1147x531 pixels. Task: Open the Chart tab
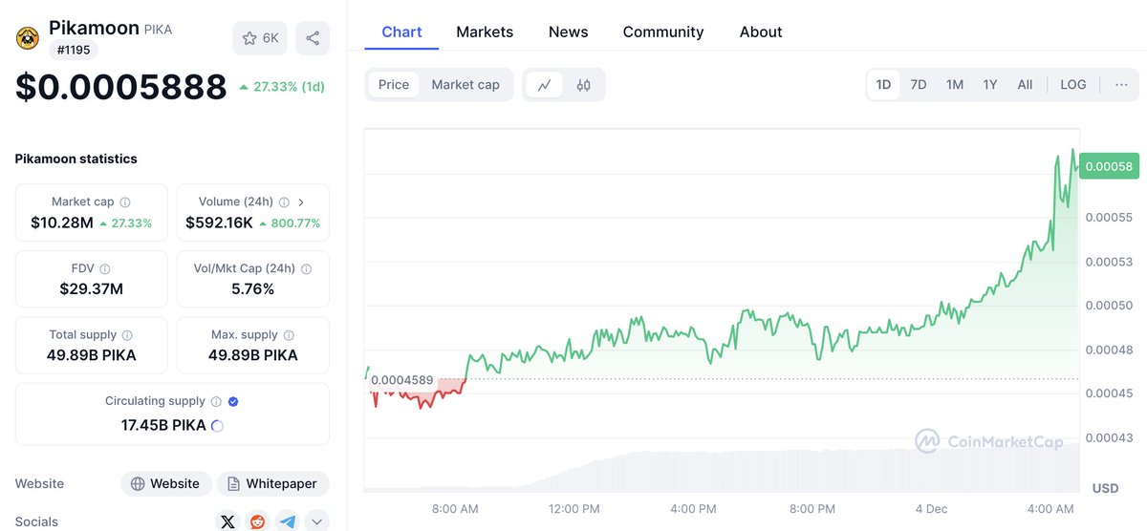(x=401, y=32)
